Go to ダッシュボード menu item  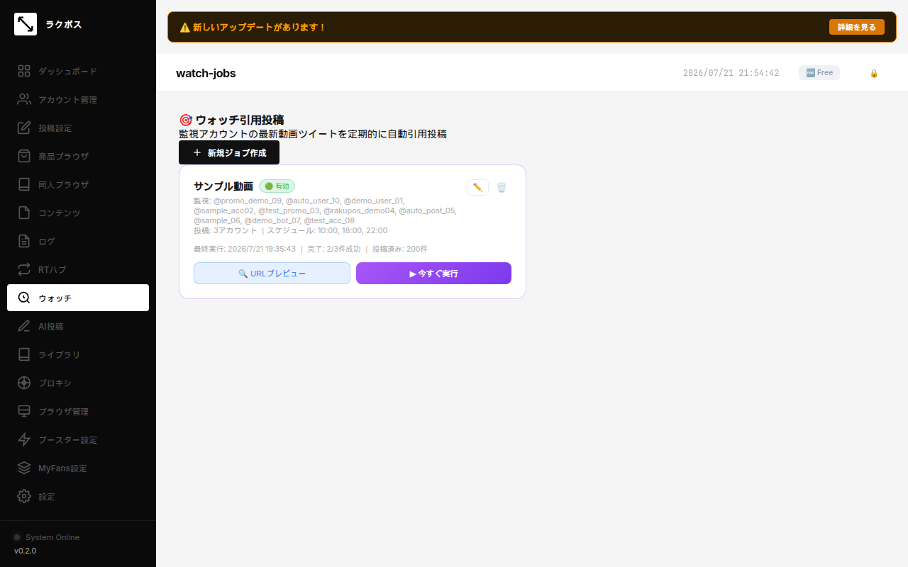78,71
